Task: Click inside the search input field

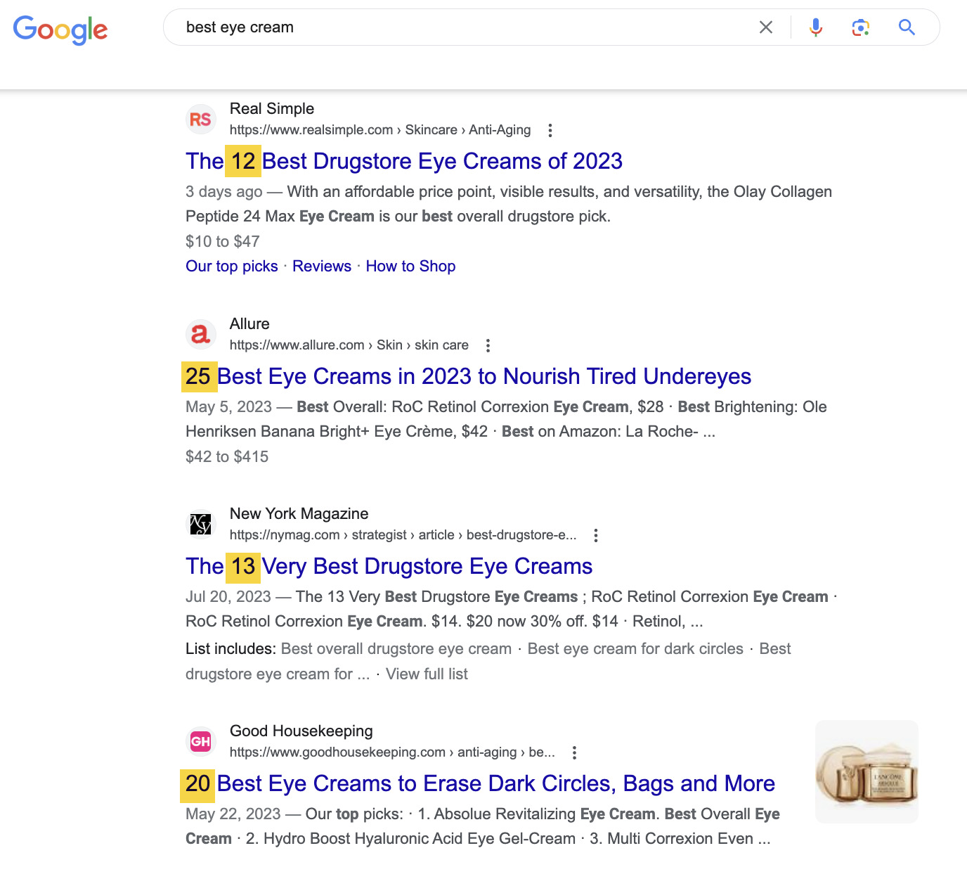Action: pyautogui.click(x=422, y=27)
